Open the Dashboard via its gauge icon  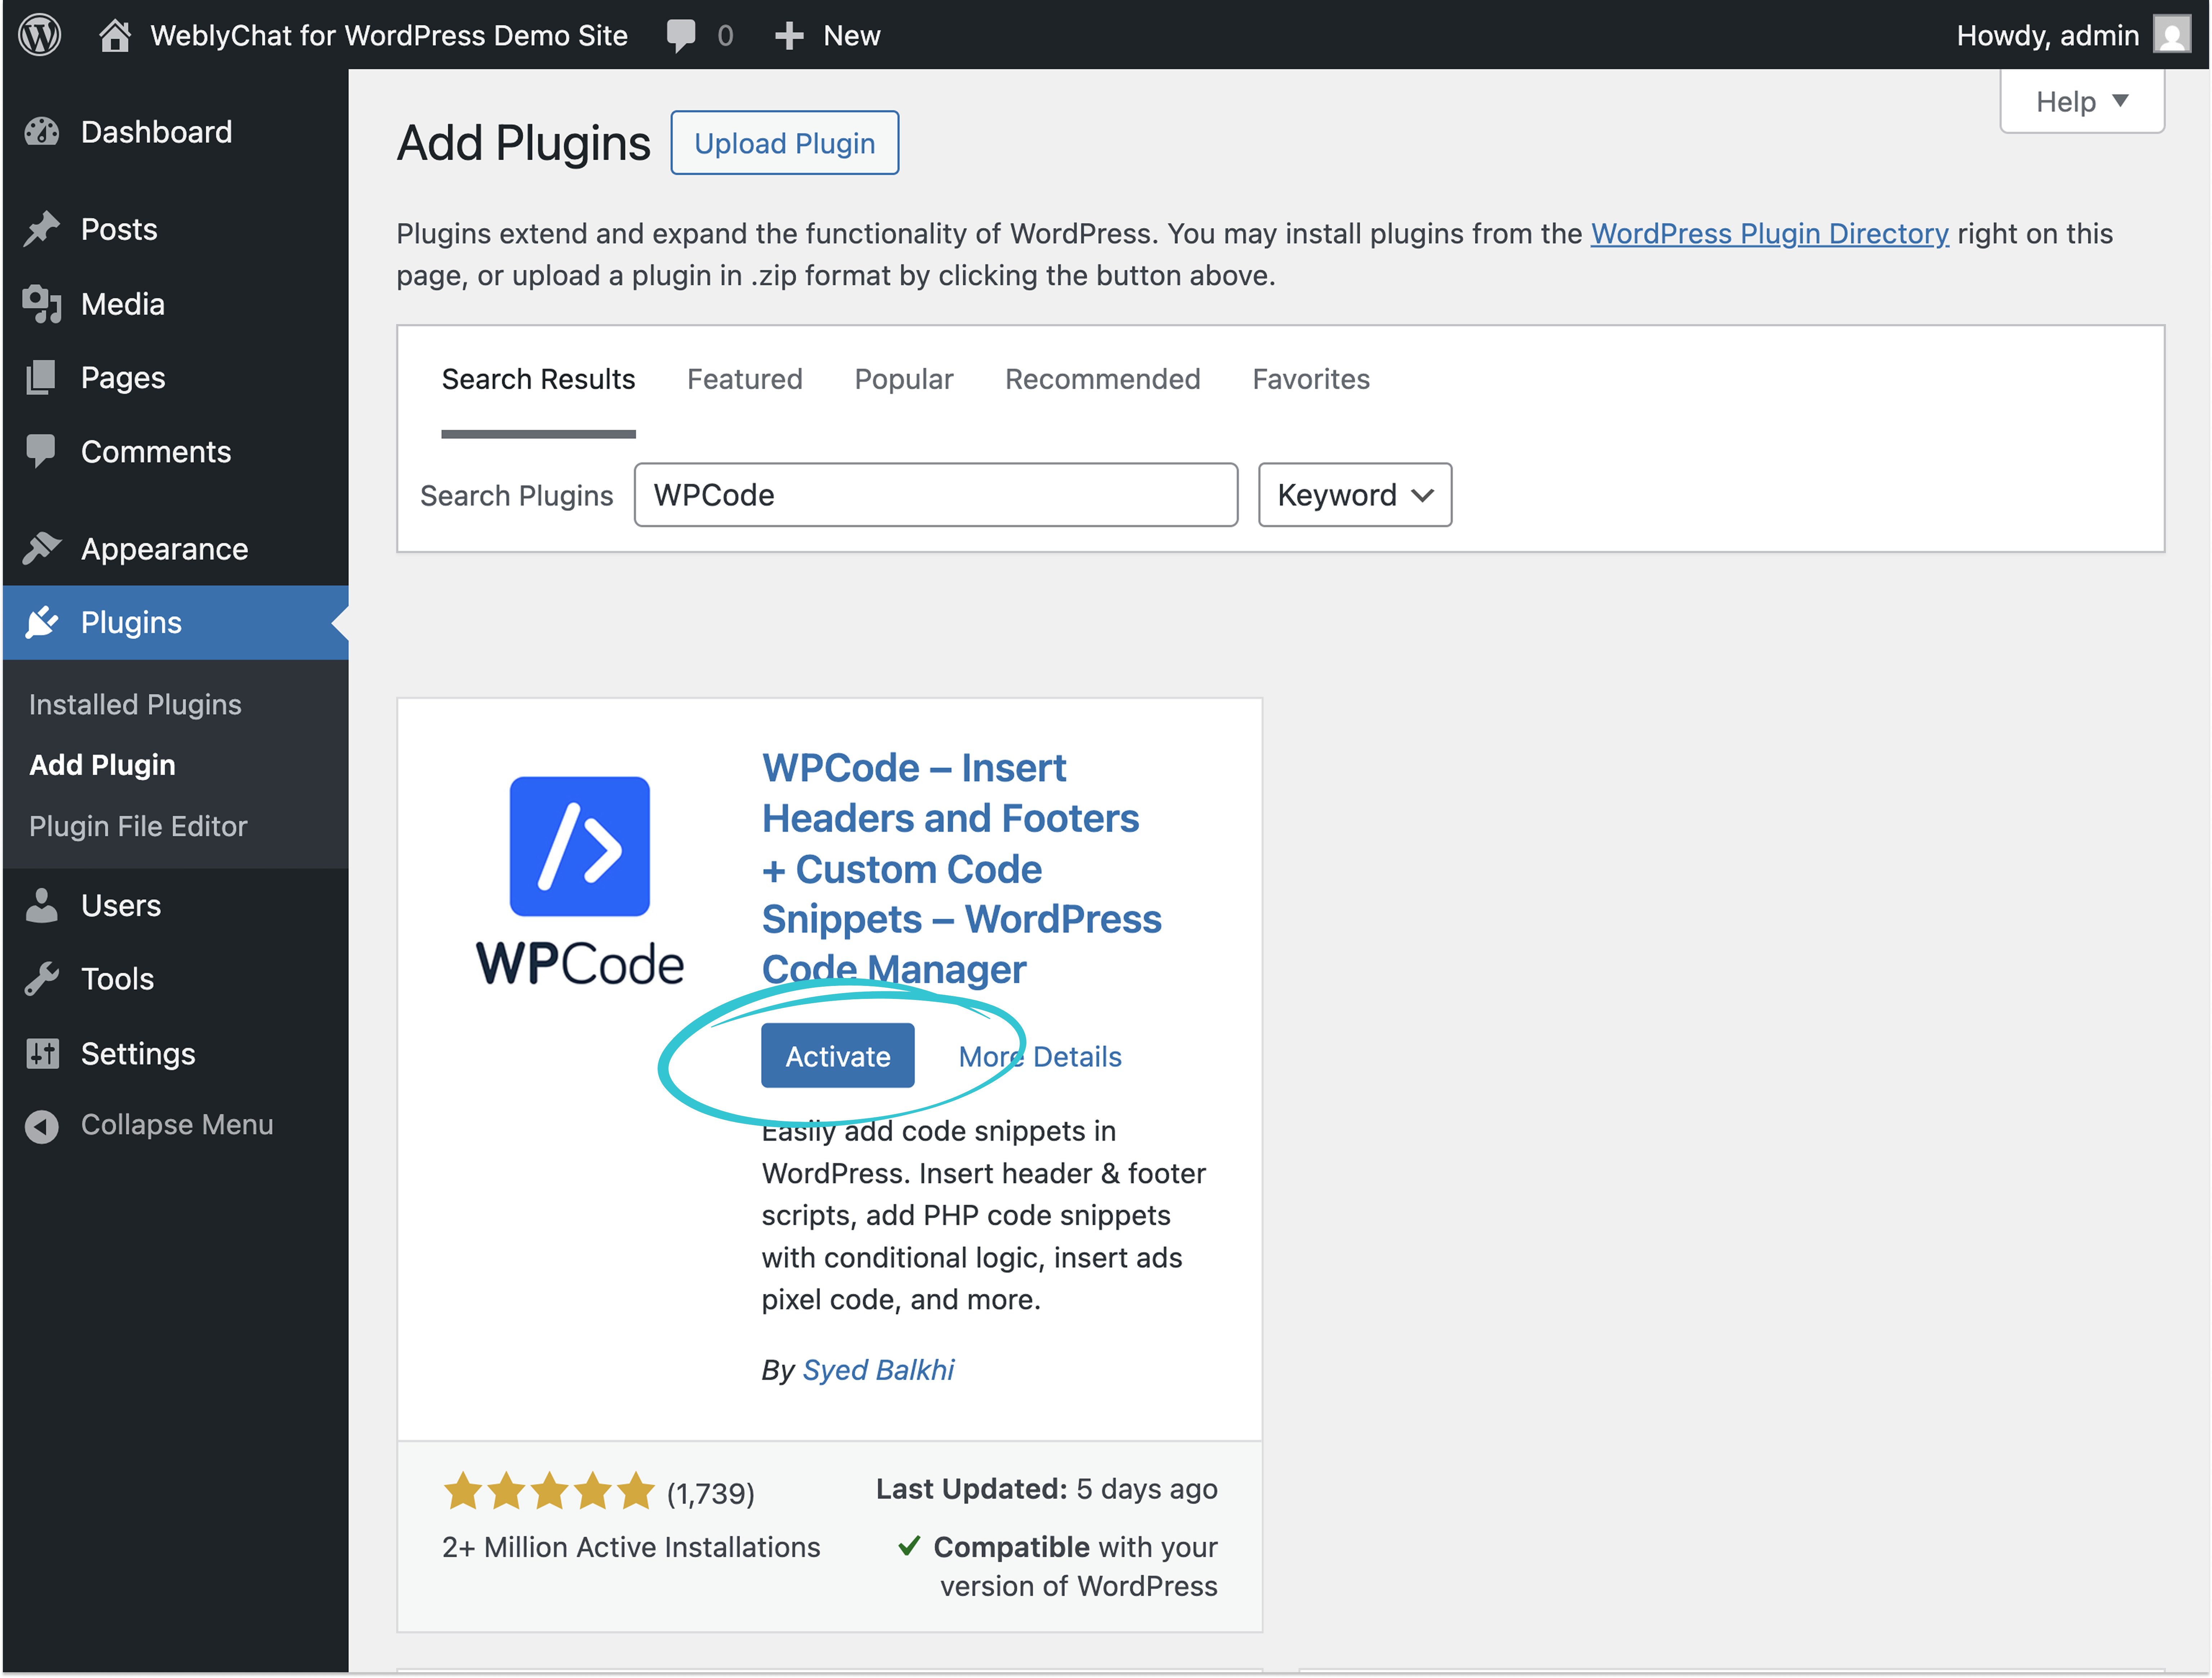click(42, 131)
